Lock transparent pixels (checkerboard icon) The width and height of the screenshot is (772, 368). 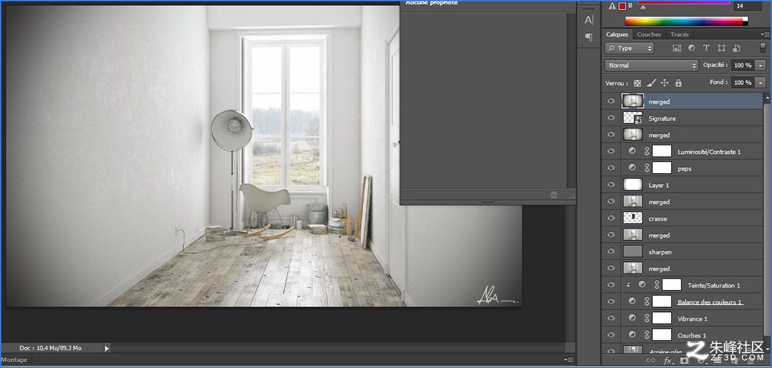click(x=638, y=83)
